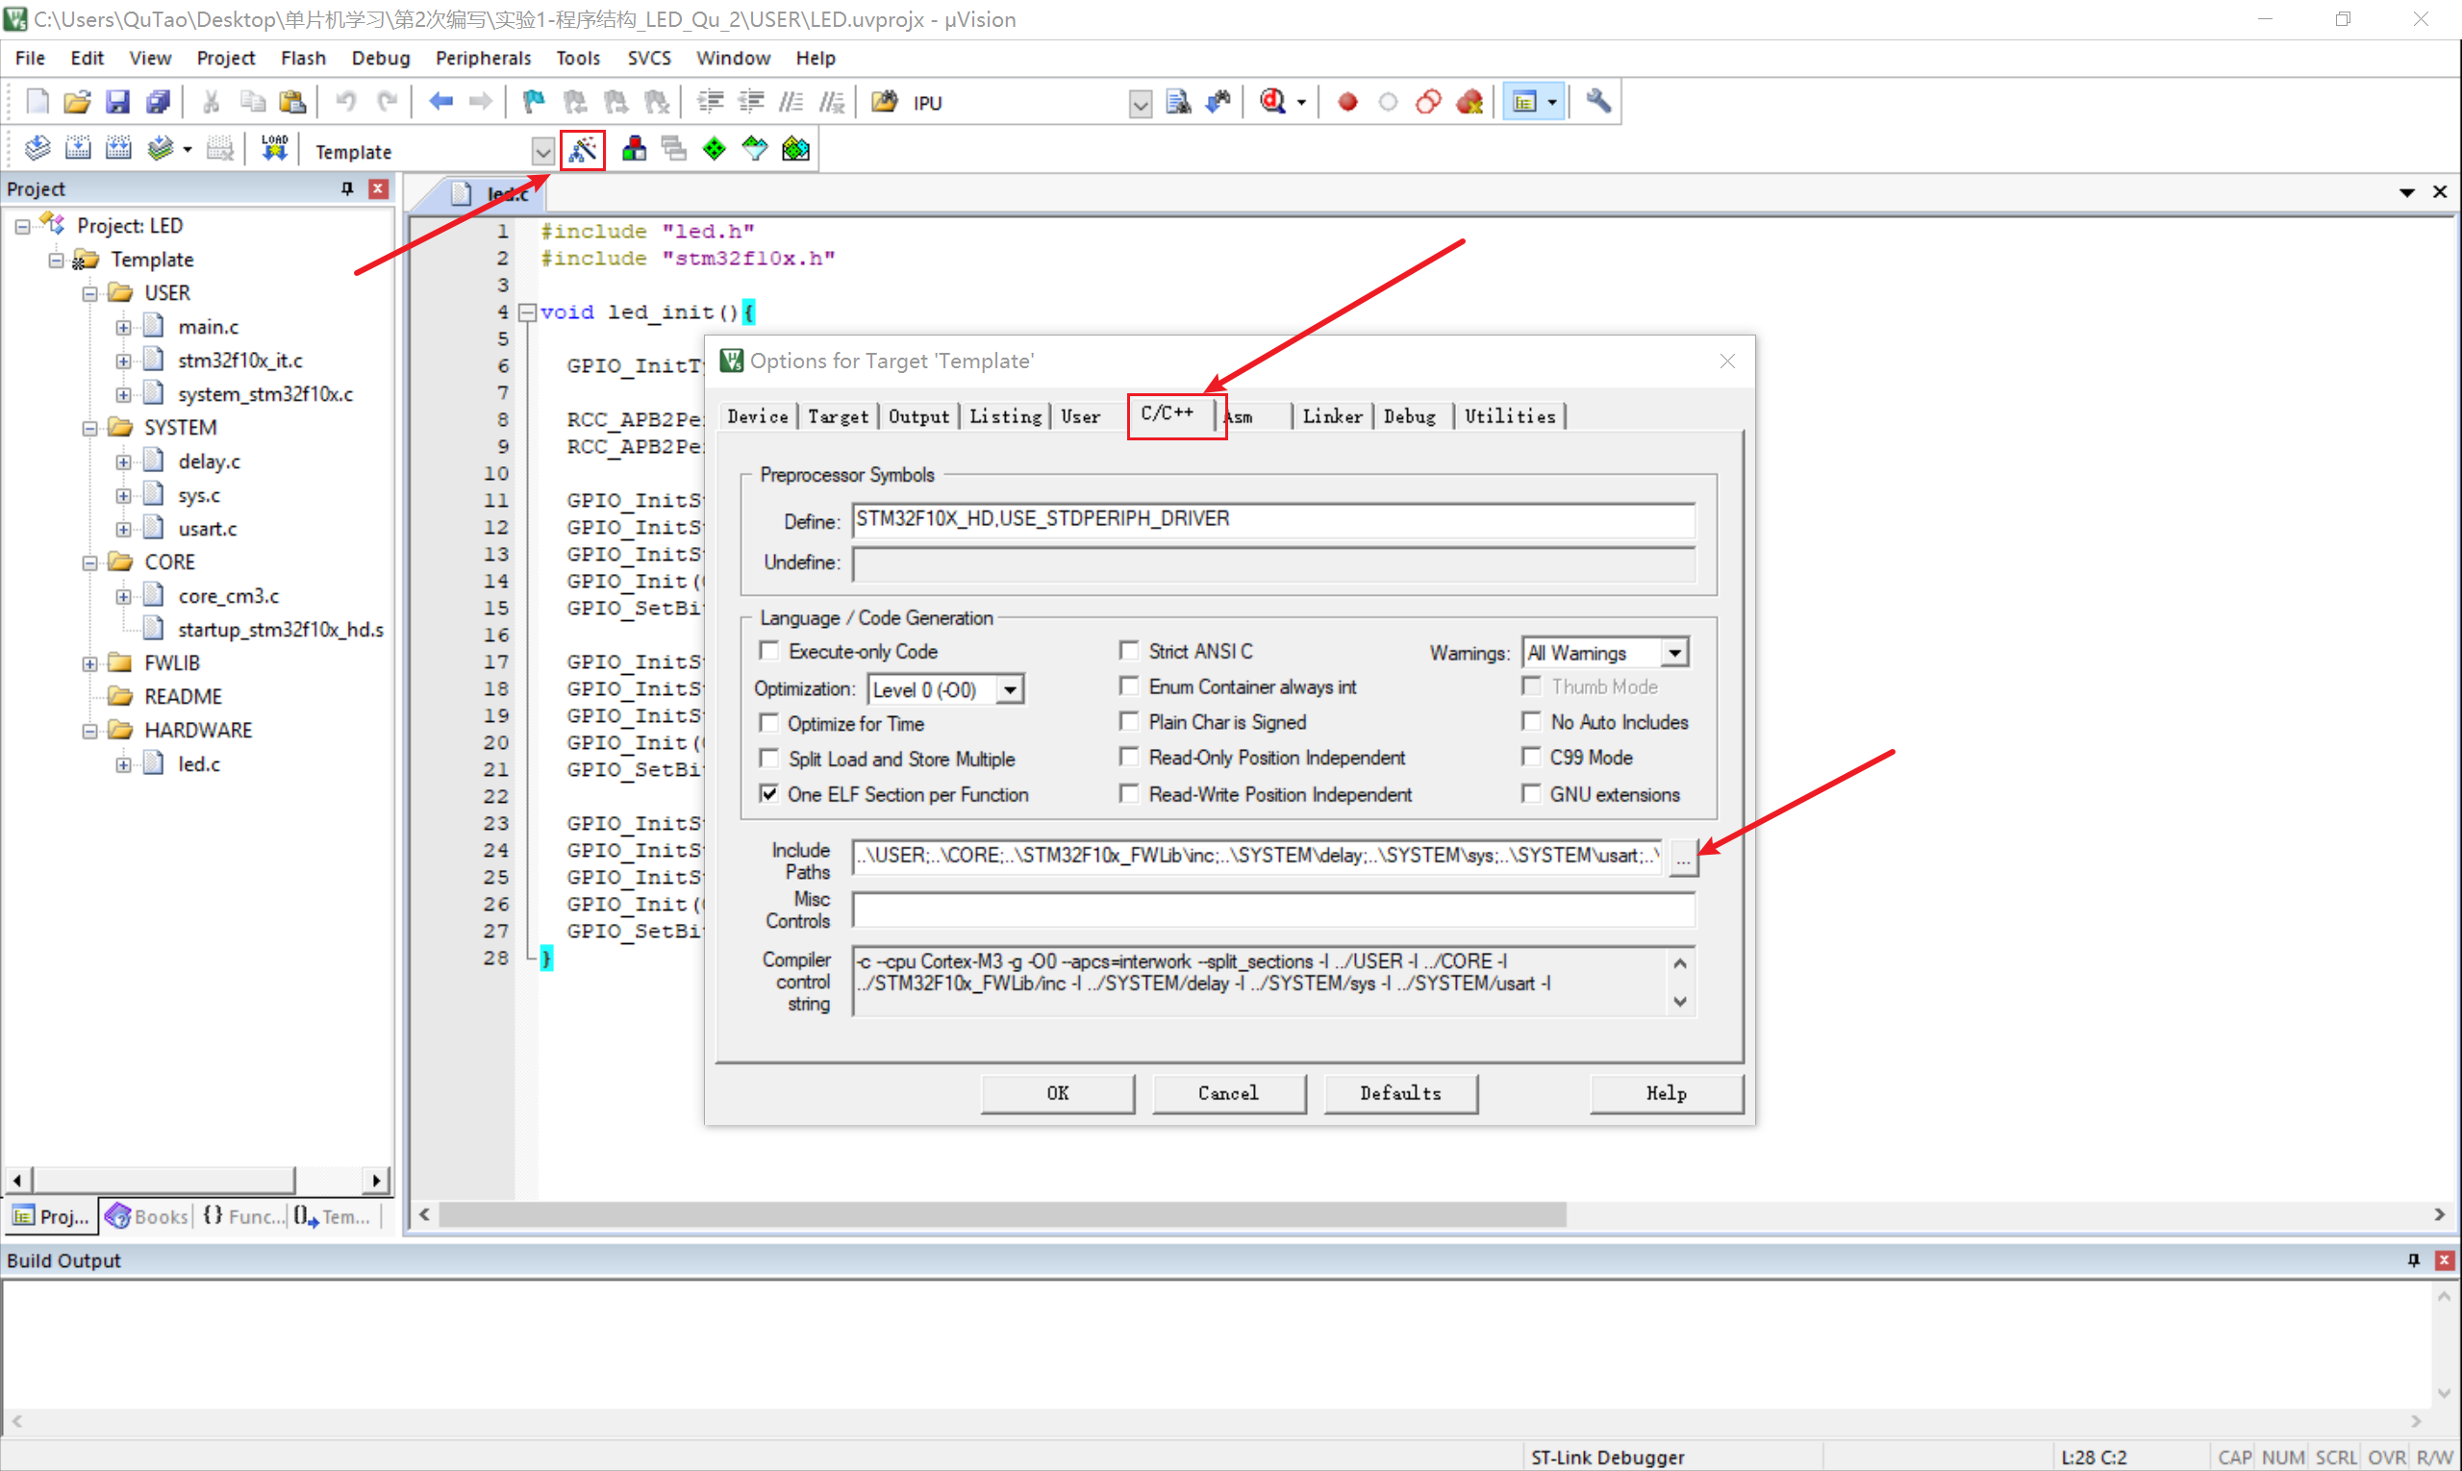
Task: Check the Optimize for Time option
Action: [769, 723]
